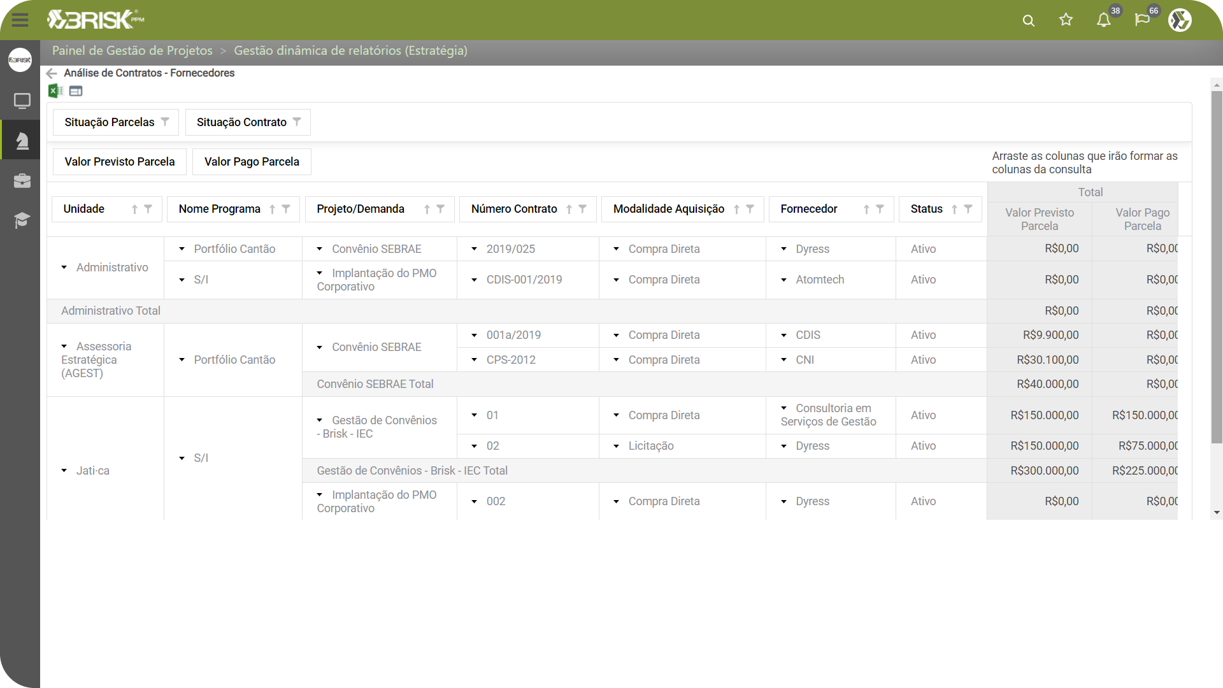Open Modalidade Aquisição filter funnel
The height and width of the screenshot is (688, 1223).
[750, 209]
